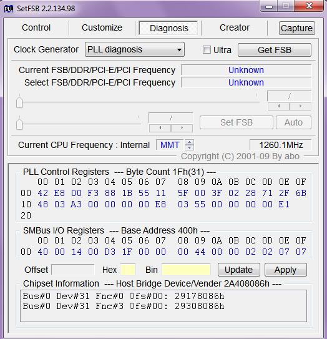Click left arrow under upper slider value box

point(278,106)
